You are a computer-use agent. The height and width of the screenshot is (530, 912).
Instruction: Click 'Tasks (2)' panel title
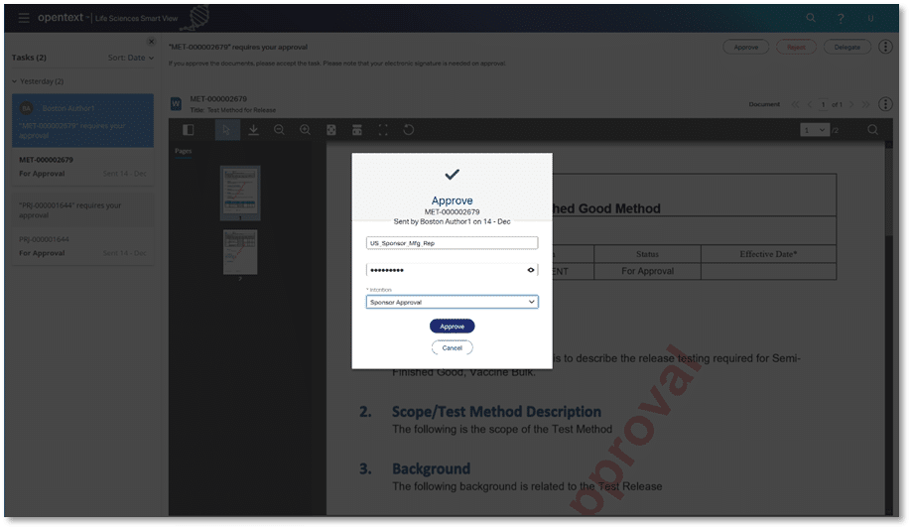29,58
